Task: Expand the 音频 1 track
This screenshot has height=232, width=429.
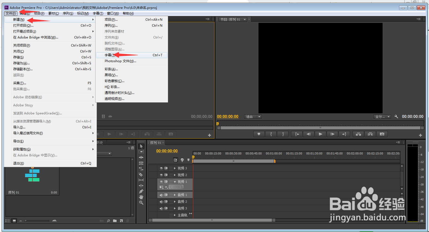Action: 175,195
